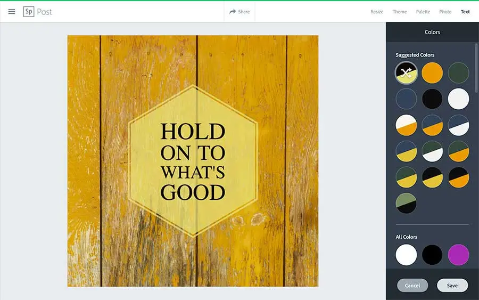Select the green and orange color pair
479x300 pixels.
pyautogui.click(x=458, y=151)
